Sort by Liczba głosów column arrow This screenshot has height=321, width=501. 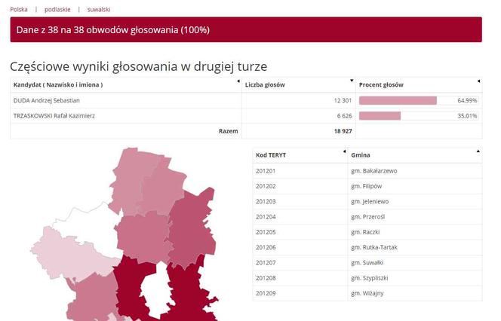[352, 81]
